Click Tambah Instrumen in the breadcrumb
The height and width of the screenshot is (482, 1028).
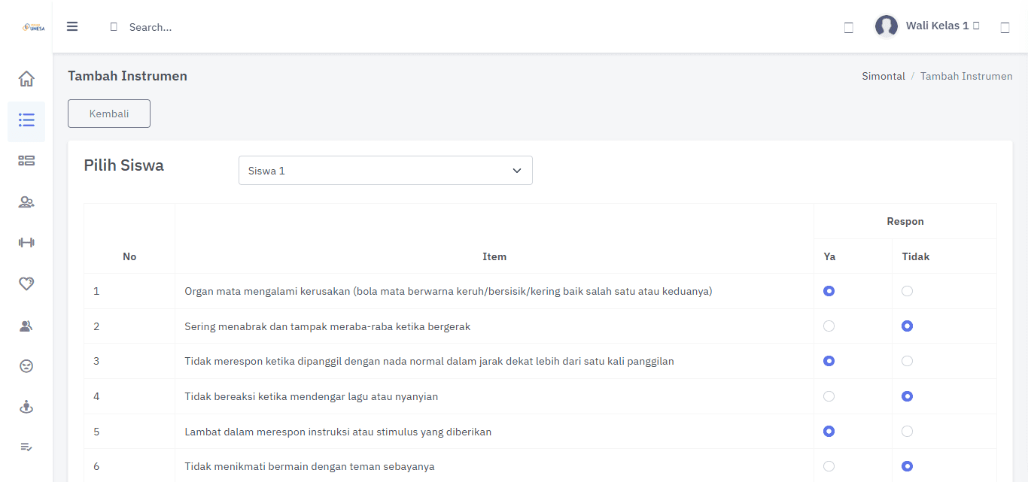pos(966,76)
